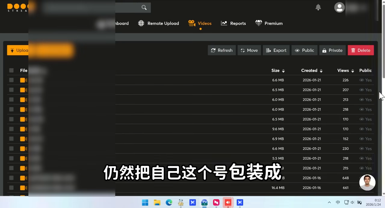
Task: Toggle public eye icon on the 226-views row
Action: (x=362, y=80)
